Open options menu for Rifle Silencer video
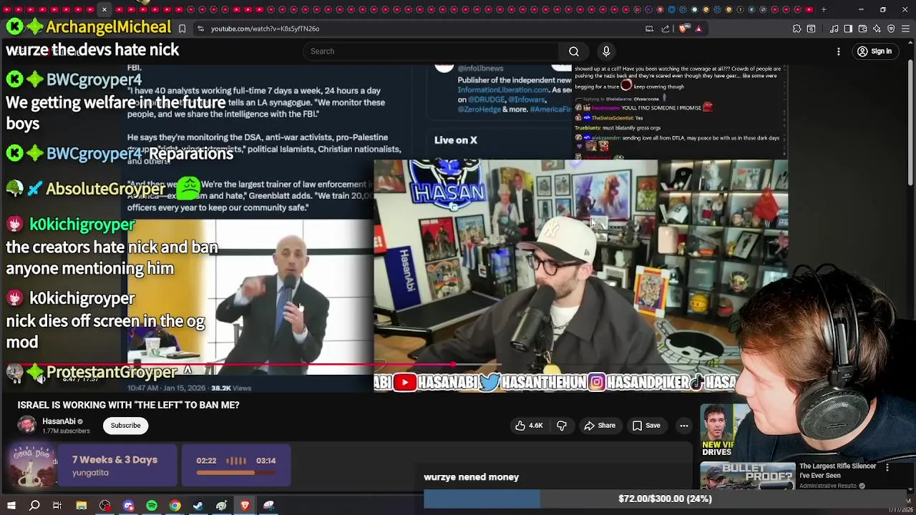 click(887, 468)
